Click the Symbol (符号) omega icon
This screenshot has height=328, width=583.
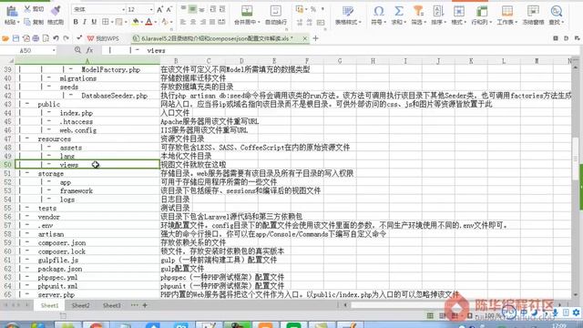click(x=379, y=11)
